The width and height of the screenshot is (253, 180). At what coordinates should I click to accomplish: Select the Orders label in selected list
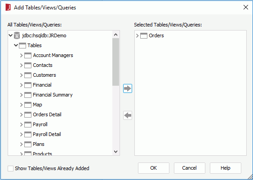[x=156, y=35]
